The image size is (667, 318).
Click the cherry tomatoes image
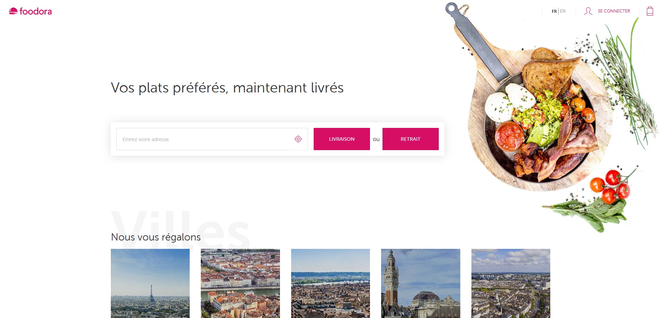click(611, 186)
